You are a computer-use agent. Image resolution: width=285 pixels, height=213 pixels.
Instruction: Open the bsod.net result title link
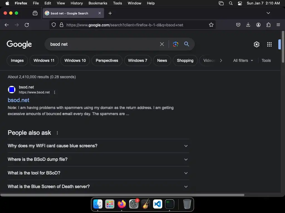[x=18, y=100]
